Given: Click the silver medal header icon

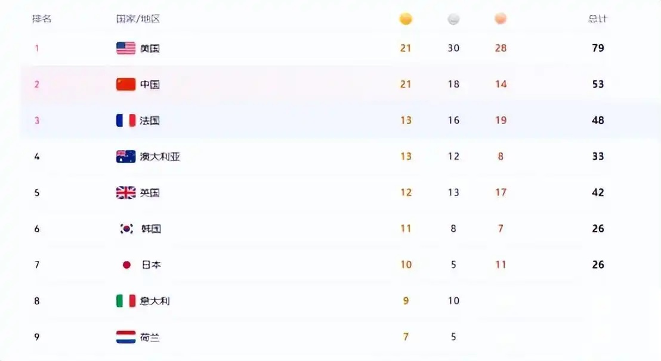Looking at the screenshot, I should pos(453,19).
